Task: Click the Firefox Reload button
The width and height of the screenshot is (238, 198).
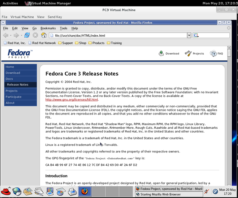Action: click(27, 35)
